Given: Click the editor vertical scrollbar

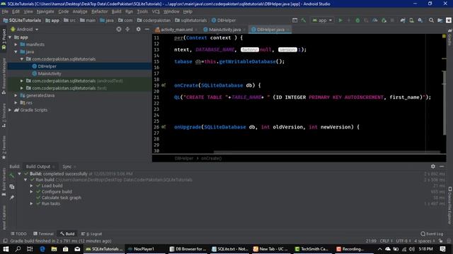Looking at the screenshot, I should point(445,102).
